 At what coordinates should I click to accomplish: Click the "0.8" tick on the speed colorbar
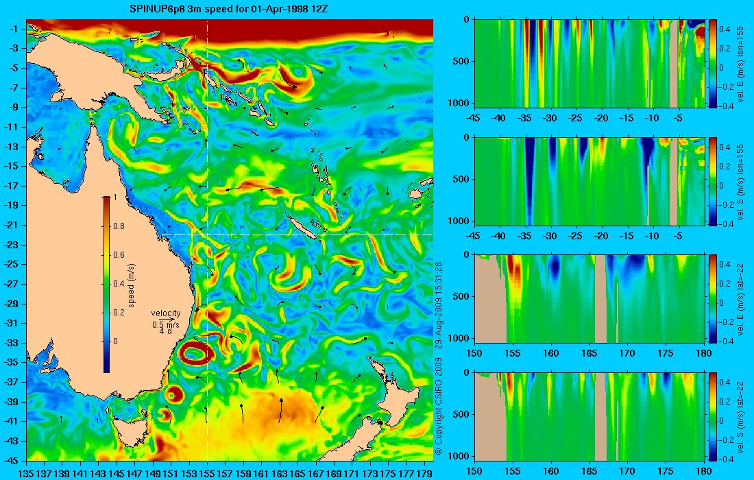point(119,226)
